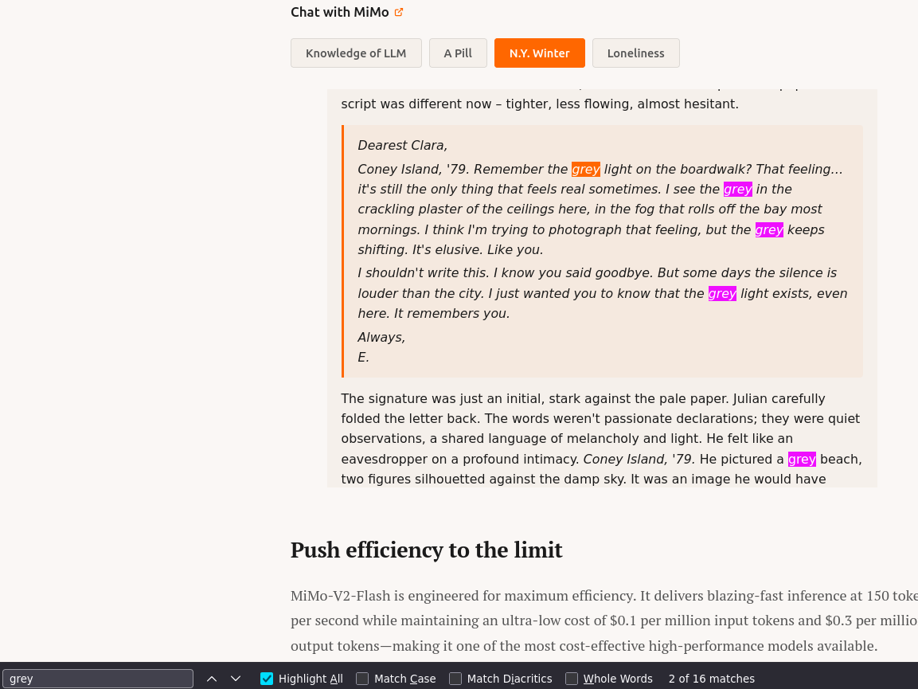Click the signature line 'E.'
918x689 pixels.
point(364,358)
